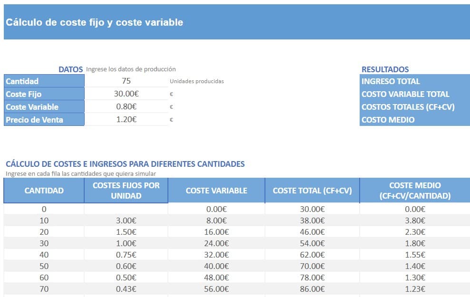Select the Precio de Venta label cell
Viewport: 470px width, 297px height.
pyautogui.click(x=44, y=119)
